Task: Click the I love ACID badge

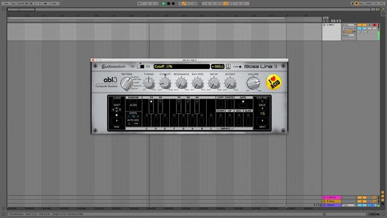Action: click(x=274, y=82)
